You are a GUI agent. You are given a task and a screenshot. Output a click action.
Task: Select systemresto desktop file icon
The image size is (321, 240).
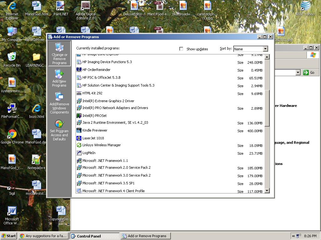tap(12, 85)
